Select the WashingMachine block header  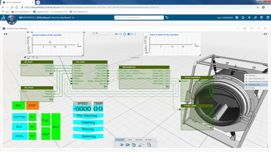144,67
